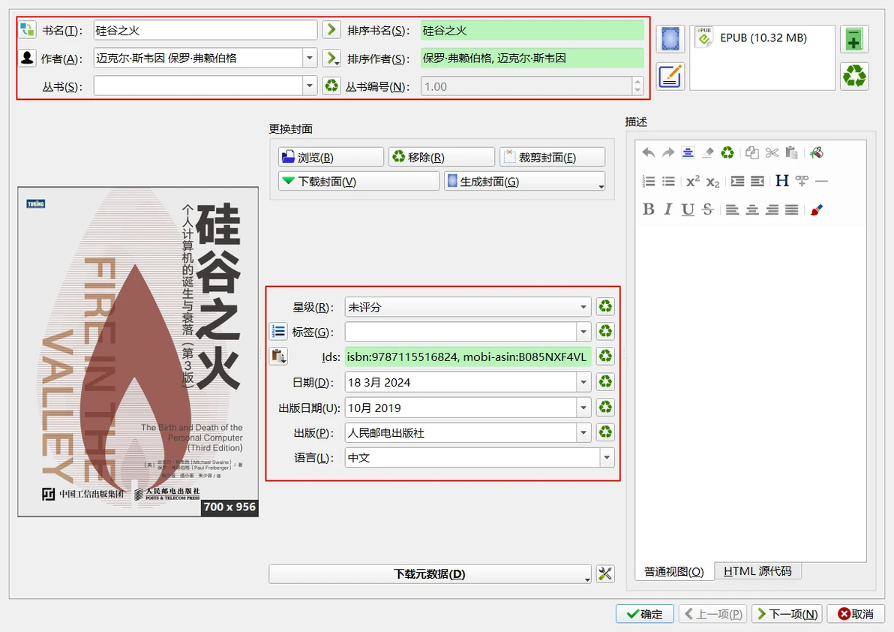Redo in the description editor
Image resolution: width=894 pixels, height=632 pixels.
click(x=667, y=153)
